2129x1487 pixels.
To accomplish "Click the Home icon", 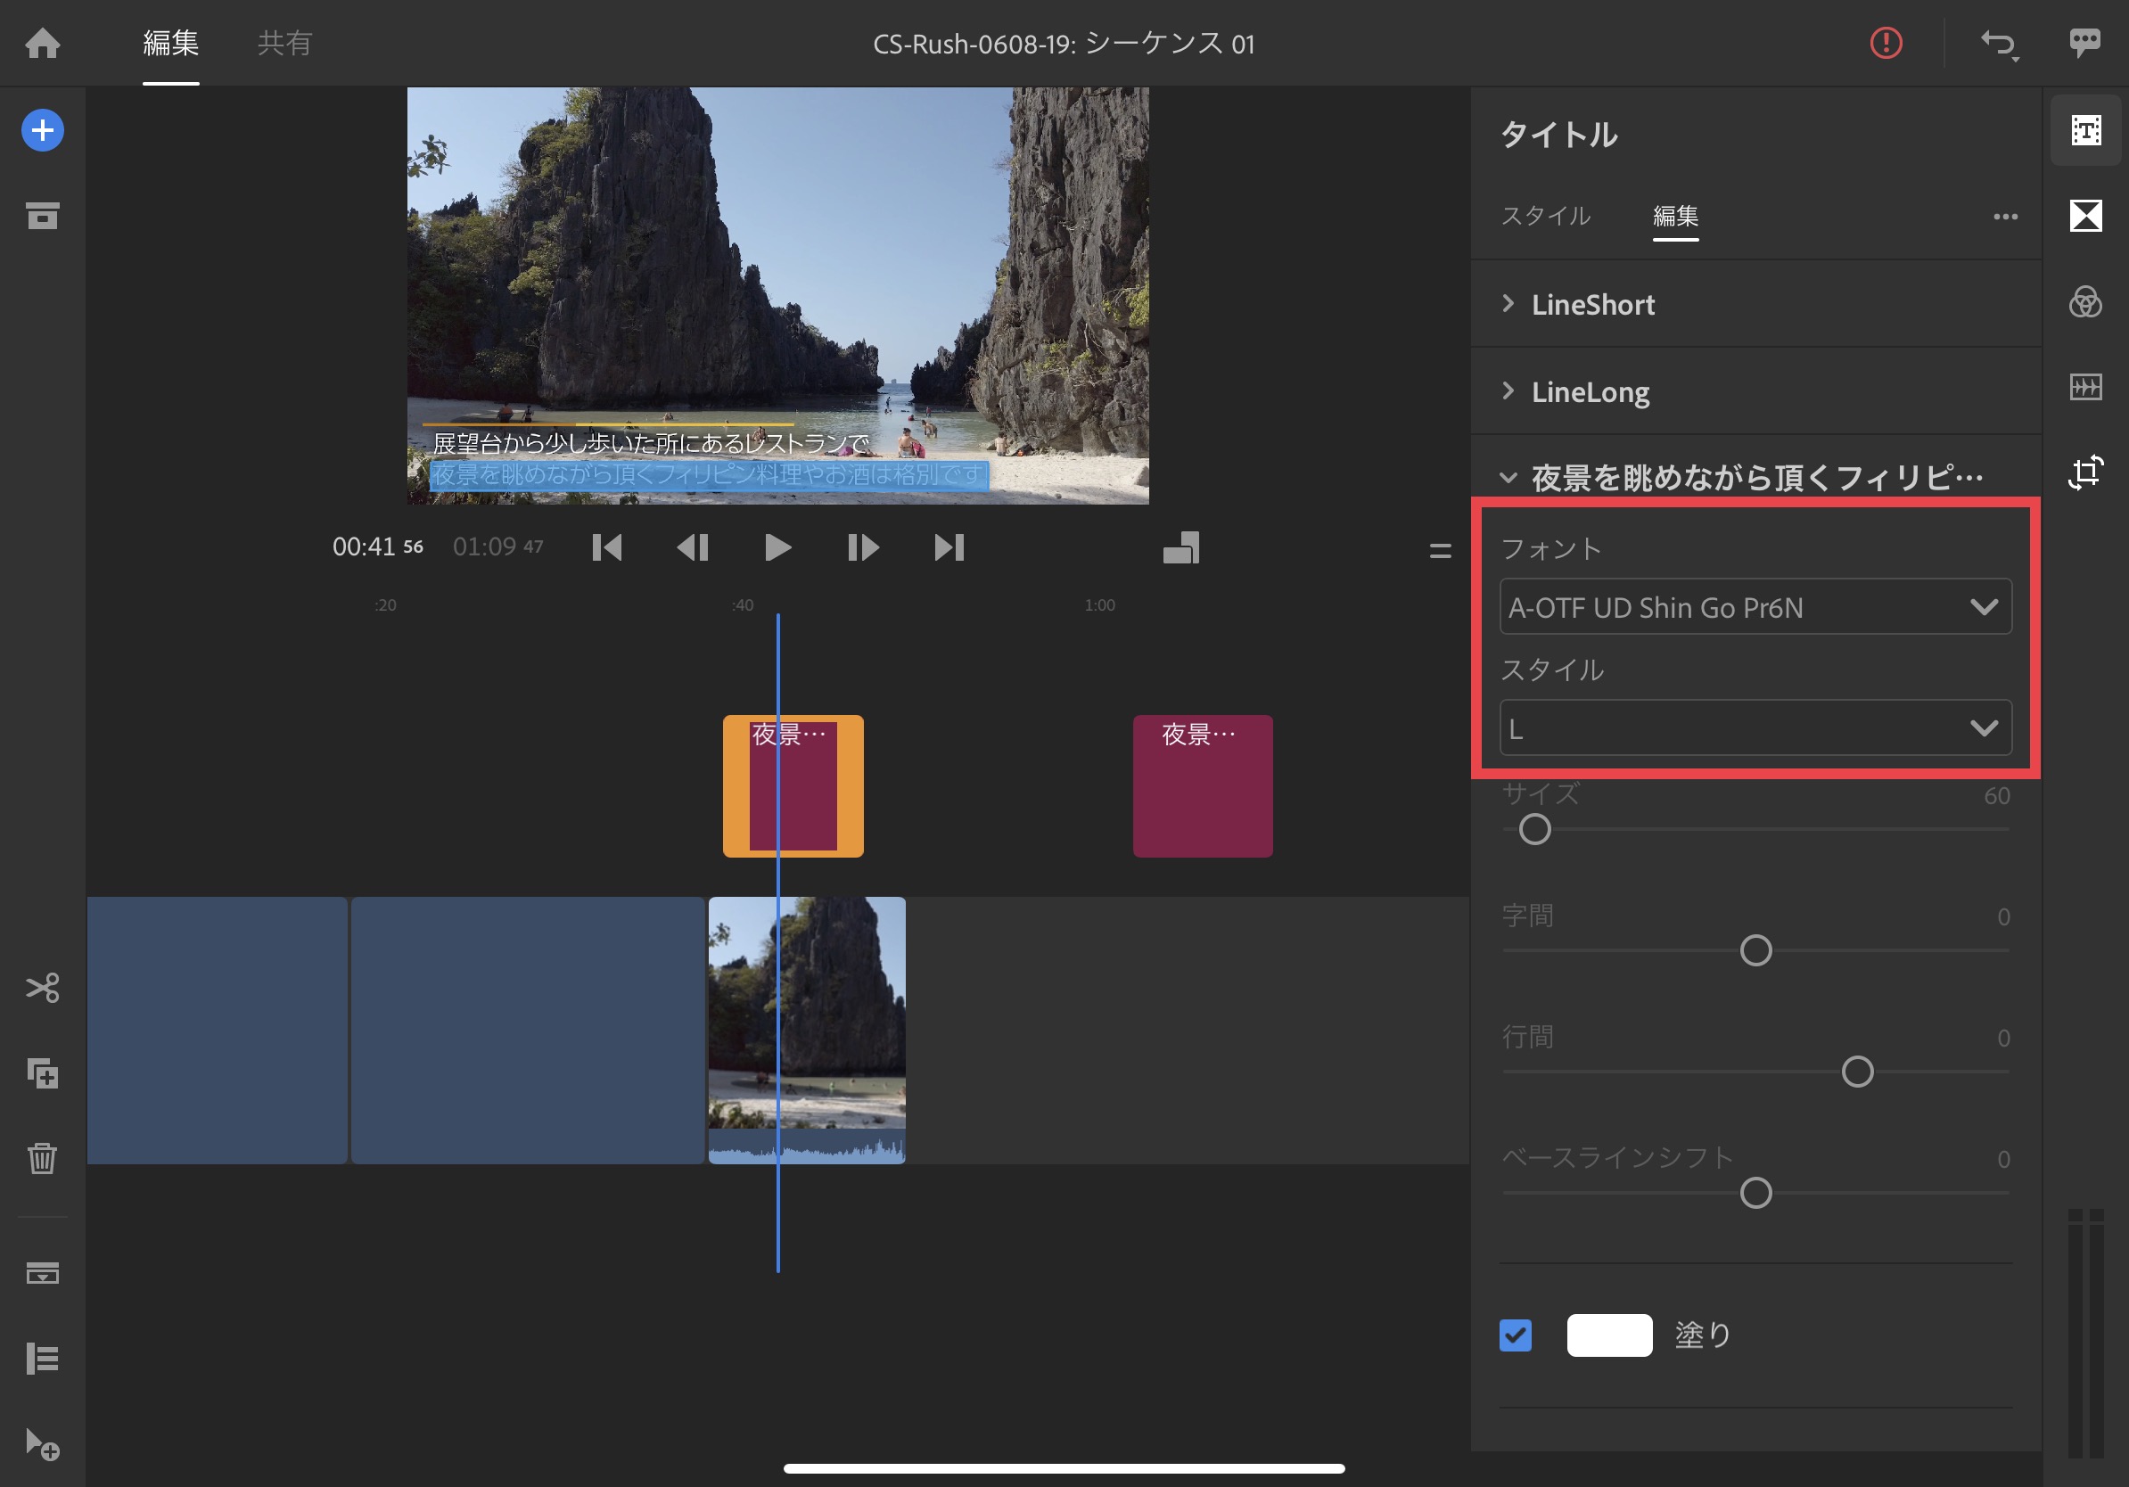I will coord(43,43).
